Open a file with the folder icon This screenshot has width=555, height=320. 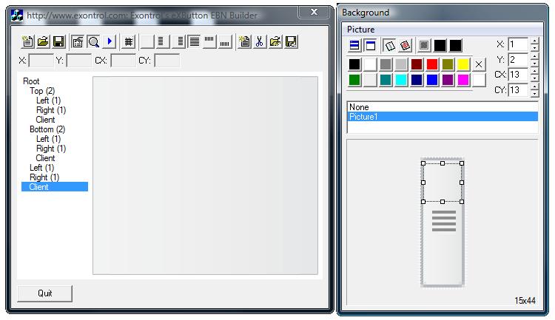(x=43, y=42)
